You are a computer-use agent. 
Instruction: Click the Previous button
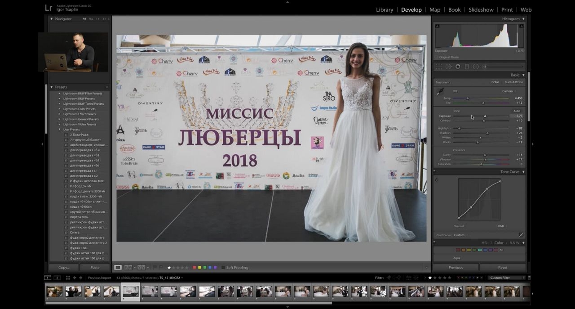[456, 267]
